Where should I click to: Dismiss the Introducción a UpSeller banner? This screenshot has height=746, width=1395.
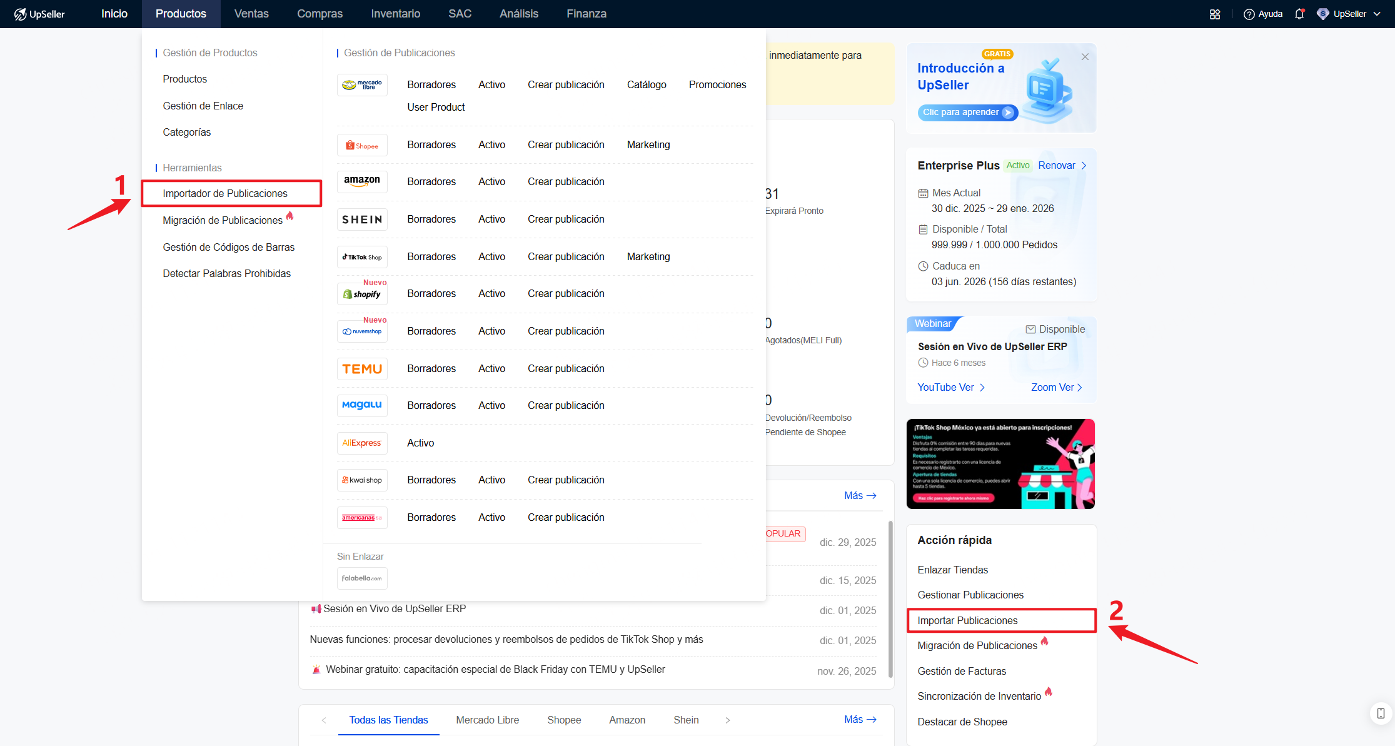[1085, 56]
